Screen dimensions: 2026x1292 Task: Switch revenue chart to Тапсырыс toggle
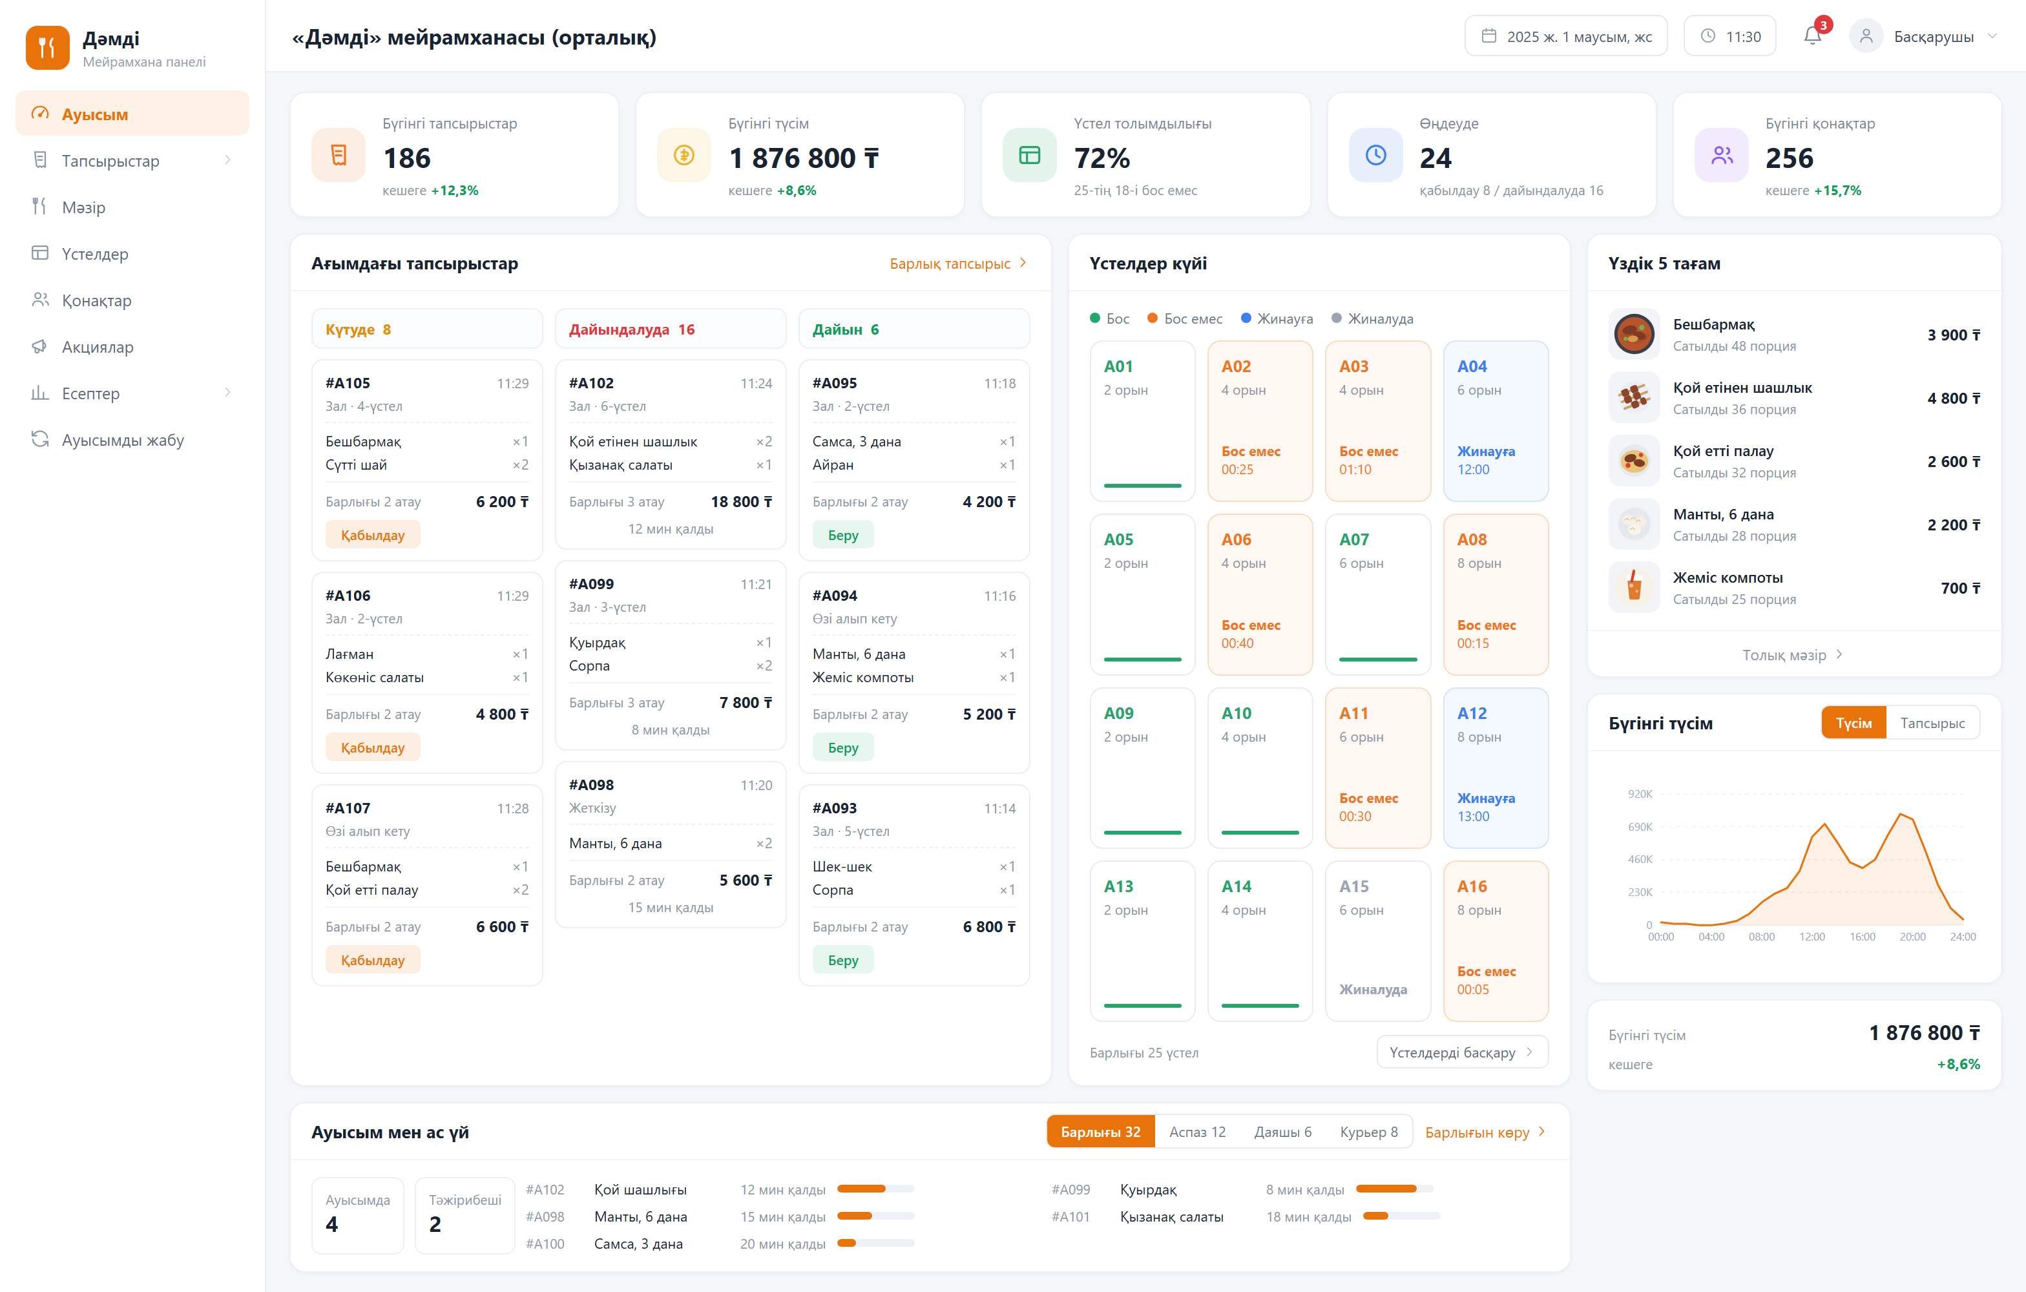(x=1932, y=724)
